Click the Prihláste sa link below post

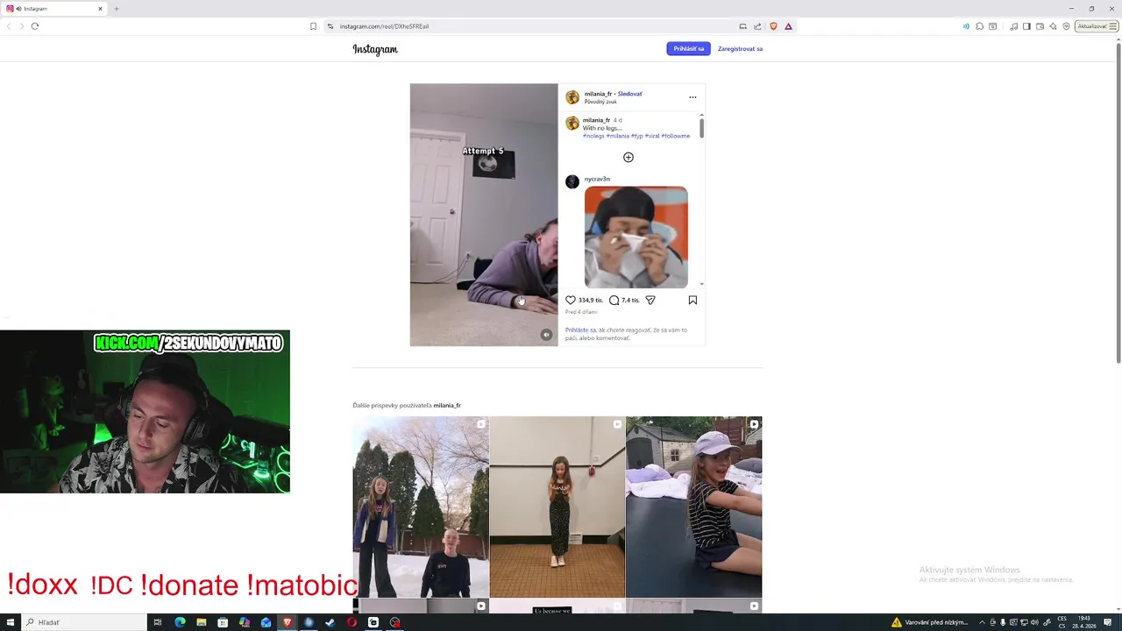click(580, 330)
